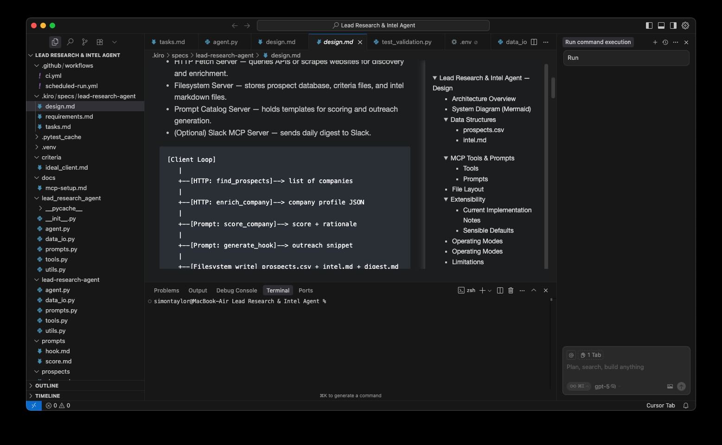Split the terminal pane
The width and height of the screenshot is (722, 445).
pos(500,290)
